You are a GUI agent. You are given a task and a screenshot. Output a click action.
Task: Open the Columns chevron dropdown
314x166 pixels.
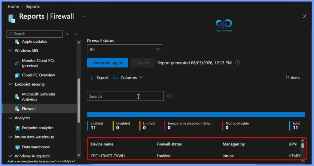141,78
